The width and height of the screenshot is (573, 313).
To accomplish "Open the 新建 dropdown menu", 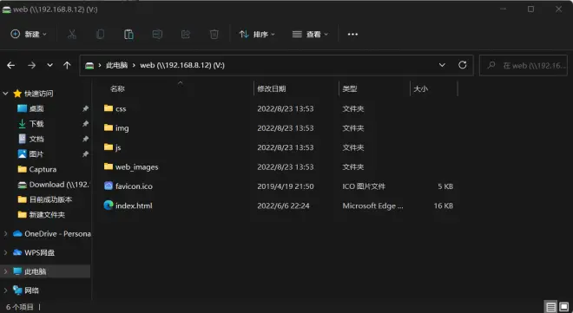I will (29, 35).
